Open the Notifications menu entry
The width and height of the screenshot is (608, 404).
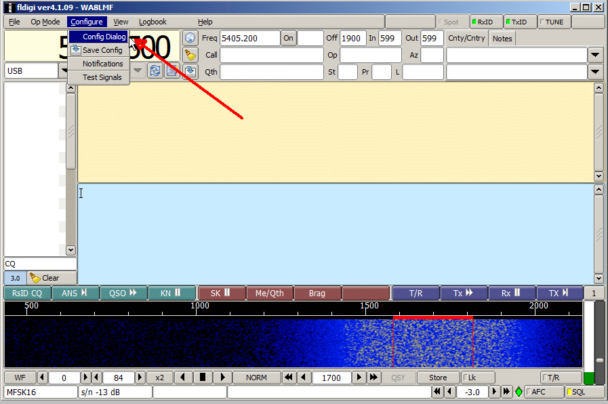click(99, 64)
